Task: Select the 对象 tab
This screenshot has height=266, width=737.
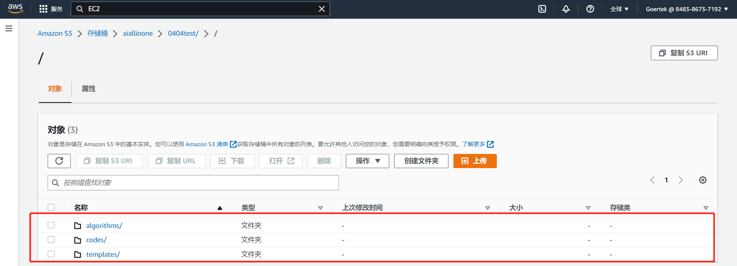Action: click(x=55, y=89)
